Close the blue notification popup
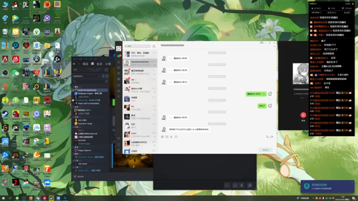This screenshot has height=201, width=358. pos(352,182)
